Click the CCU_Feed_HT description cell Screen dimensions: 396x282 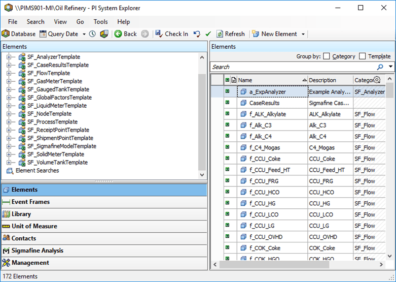coord(330,170)
